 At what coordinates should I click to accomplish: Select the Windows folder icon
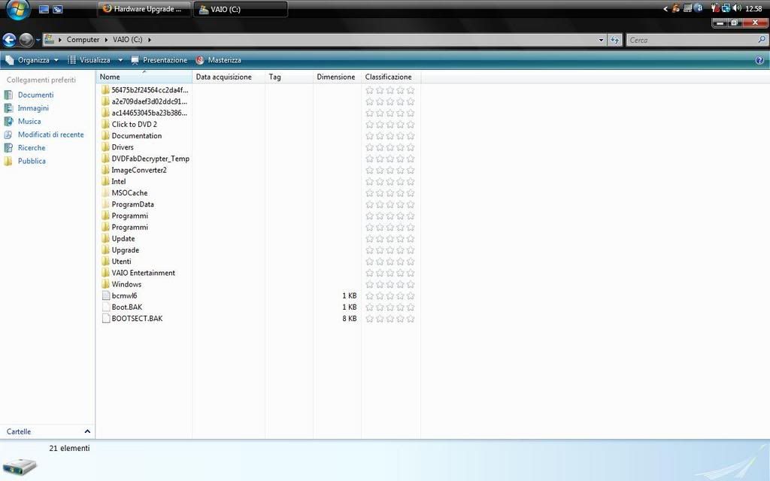pyautogui.click(x=105, y=283)
